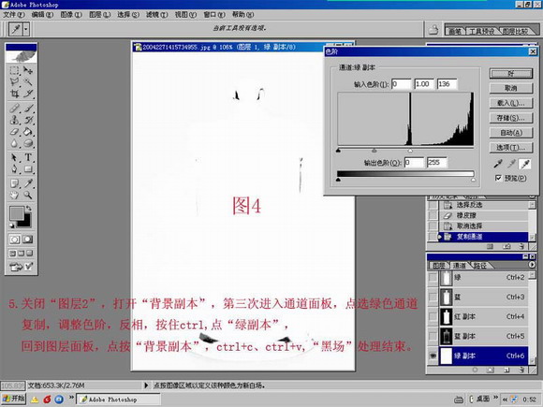Open the channels panel flyout menu arrow
This screenshot has height=407, width=543.
pos(532,265)
